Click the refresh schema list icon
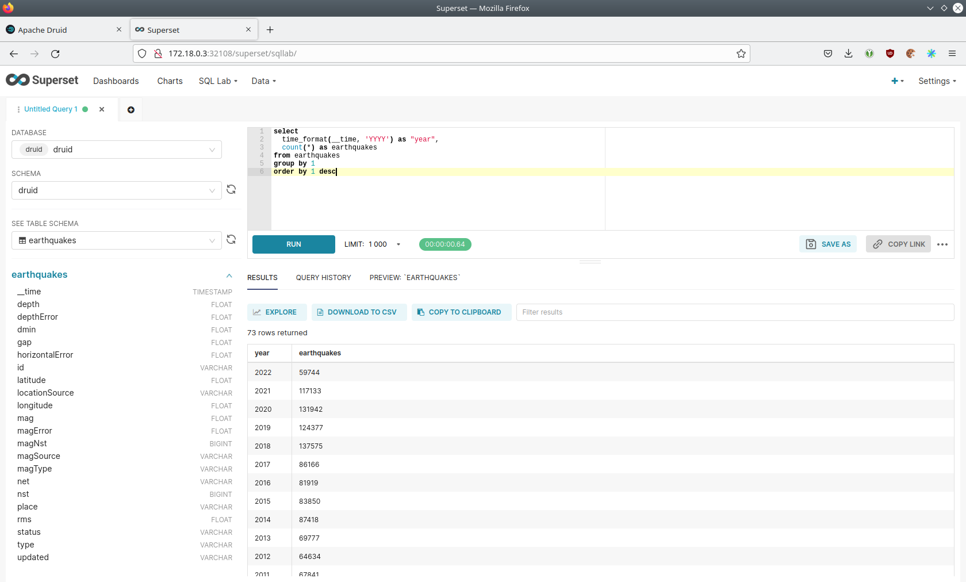 231,190
